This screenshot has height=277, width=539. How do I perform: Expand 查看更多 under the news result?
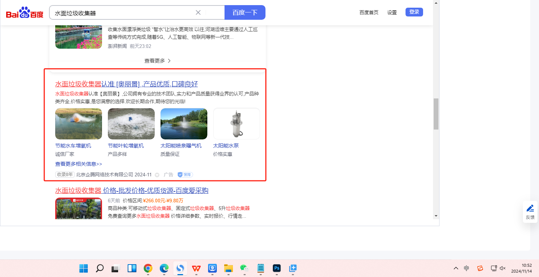pos(158,61)
